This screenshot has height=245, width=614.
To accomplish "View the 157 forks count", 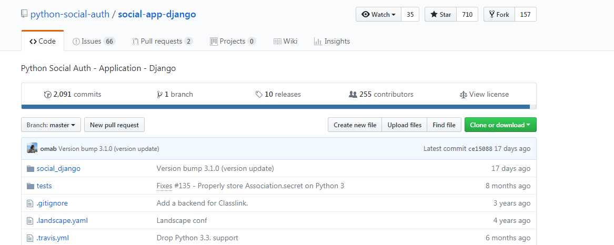I will coord(525,15).
